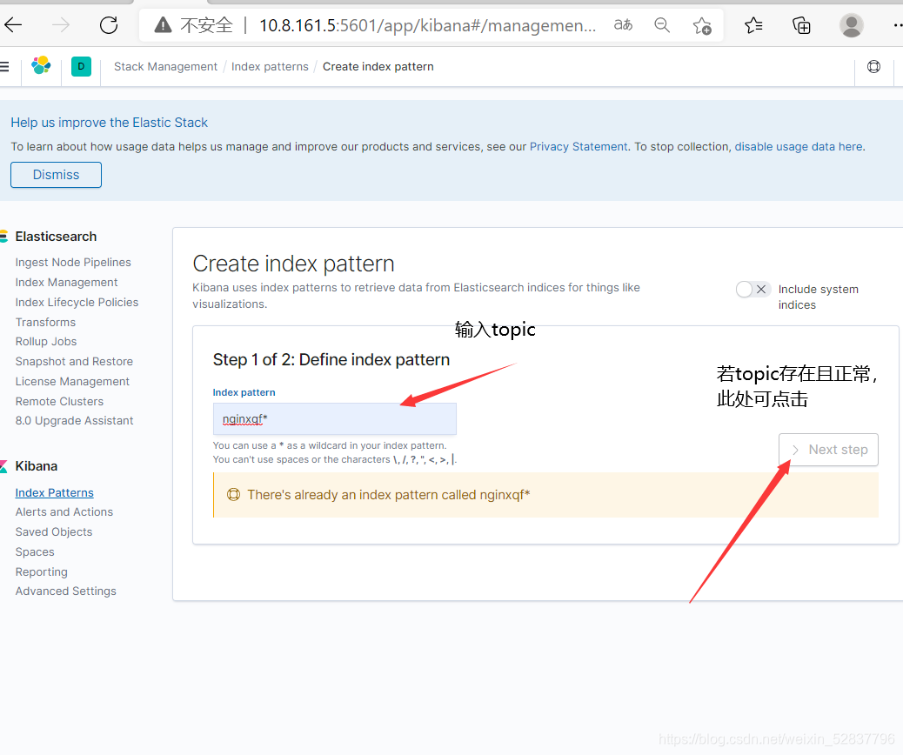Click the "Create index pattern" breadcrumb text
This screenshot has width=903, height=755.
pos(378,67)
